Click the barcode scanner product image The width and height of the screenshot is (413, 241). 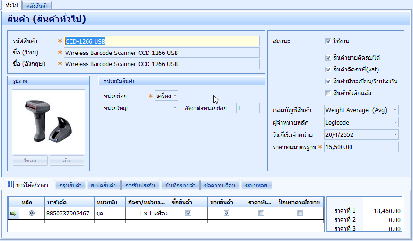[49, 121]
